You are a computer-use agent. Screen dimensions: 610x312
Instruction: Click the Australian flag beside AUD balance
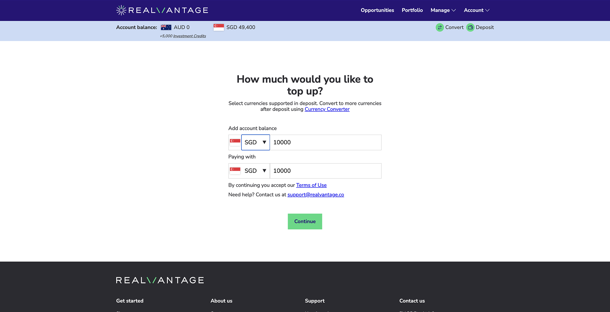pyautogui.click(x=166, y=27)
